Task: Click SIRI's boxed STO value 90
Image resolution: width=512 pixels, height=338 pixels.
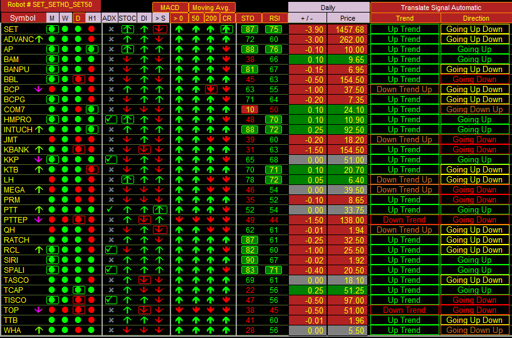Action: [250, 260]
